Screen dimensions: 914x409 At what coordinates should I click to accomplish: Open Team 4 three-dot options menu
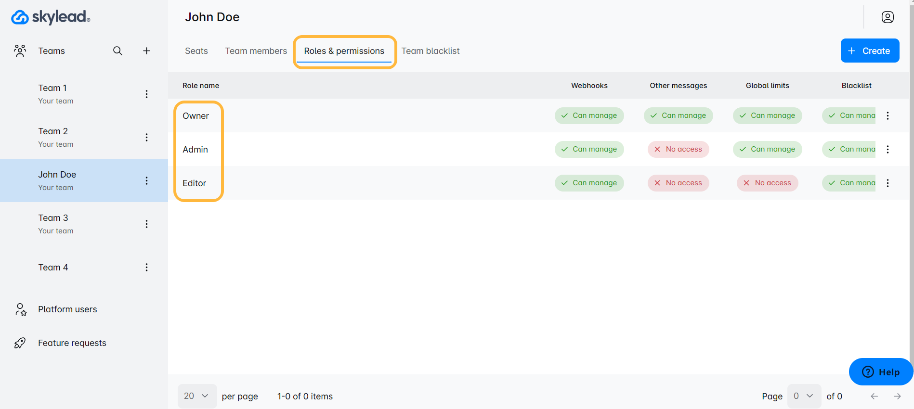coord(146,268)
